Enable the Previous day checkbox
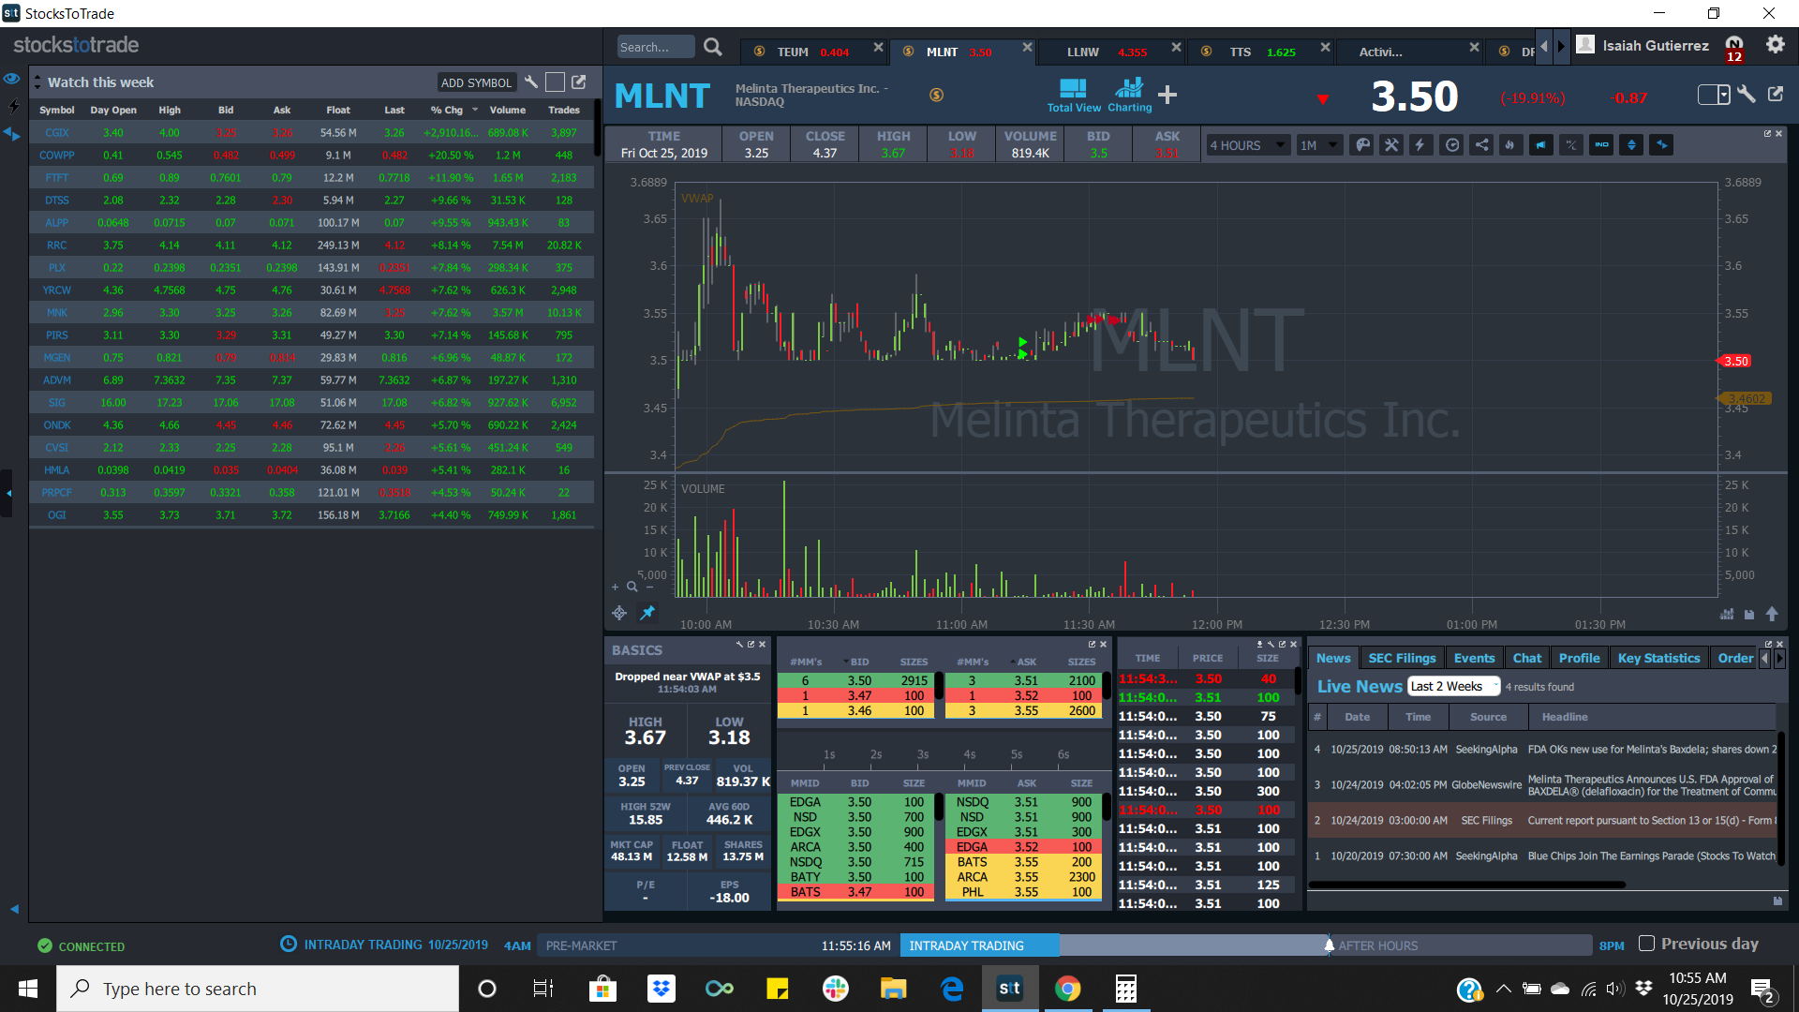 (1646, 944)
